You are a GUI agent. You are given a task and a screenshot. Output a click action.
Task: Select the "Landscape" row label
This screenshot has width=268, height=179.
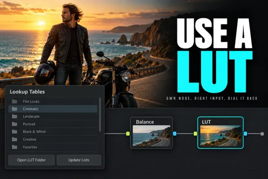click(x=31, y=116)
